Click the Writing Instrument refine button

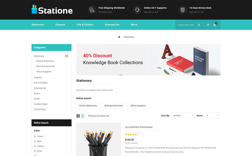point(114,106)
